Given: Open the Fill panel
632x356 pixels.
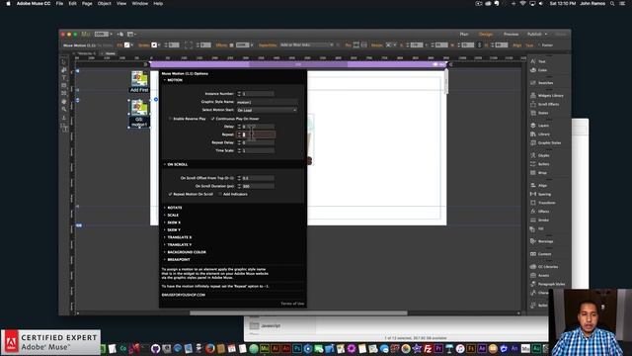Looking at the screenshot, I should click(537, 228).
